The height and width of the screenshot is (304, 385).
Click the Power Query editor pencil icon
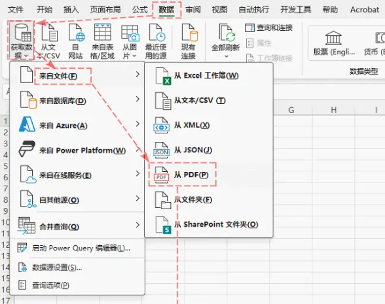(x=22, y=248)
